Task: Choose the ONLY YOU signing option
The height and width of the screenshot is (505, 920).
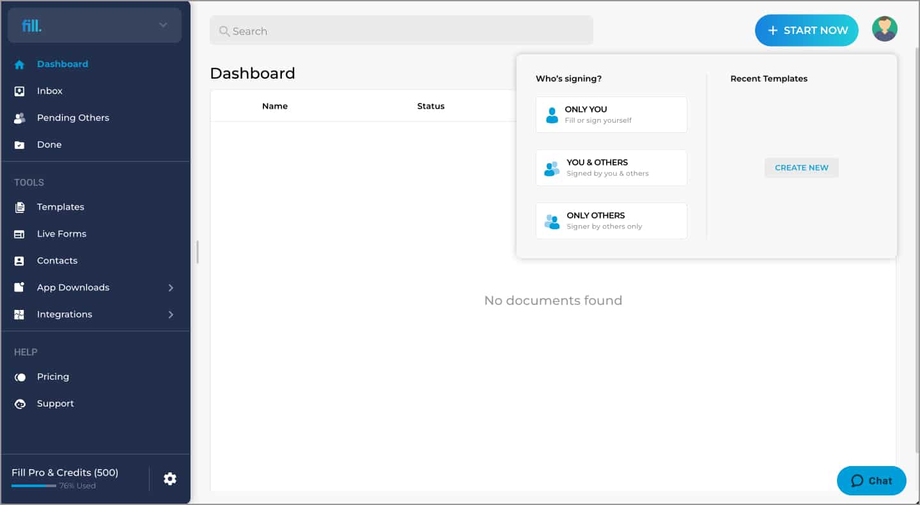Action: [611, 114]
